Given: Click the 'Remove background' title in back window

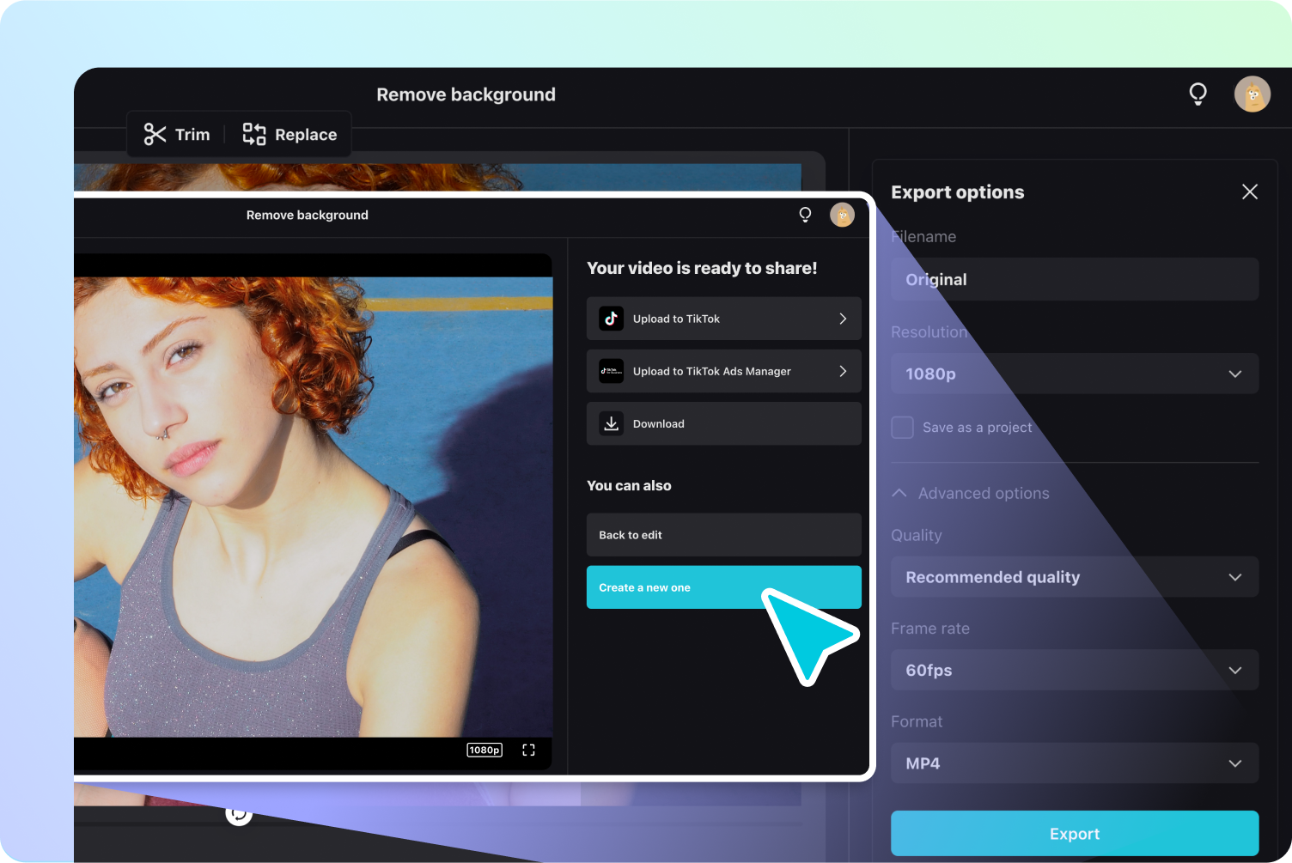Looking at the screenshot, I should coord(466,94).
